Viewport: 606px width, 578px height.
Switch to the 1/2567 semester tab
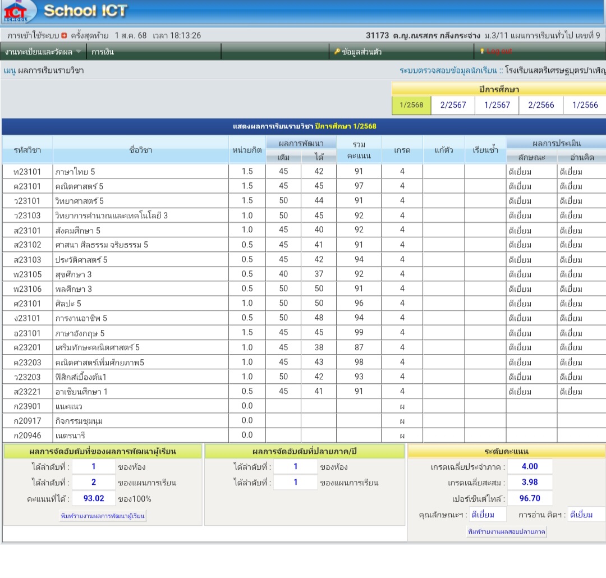point(497,105)
